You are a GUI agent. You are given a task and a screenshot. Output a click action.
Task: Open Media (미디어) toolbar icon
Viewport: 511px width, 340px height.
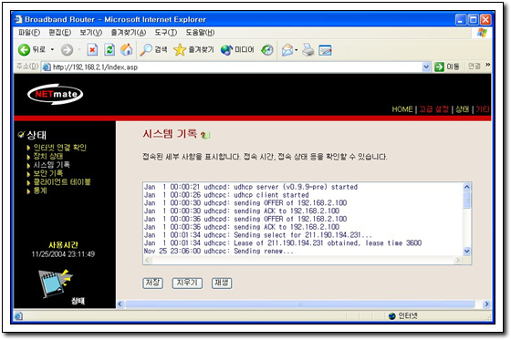[x=226, y=50]
